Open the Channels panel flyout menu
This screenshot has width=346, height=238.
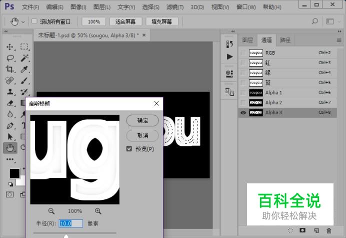pyautogui.click(x=339, y=40)
